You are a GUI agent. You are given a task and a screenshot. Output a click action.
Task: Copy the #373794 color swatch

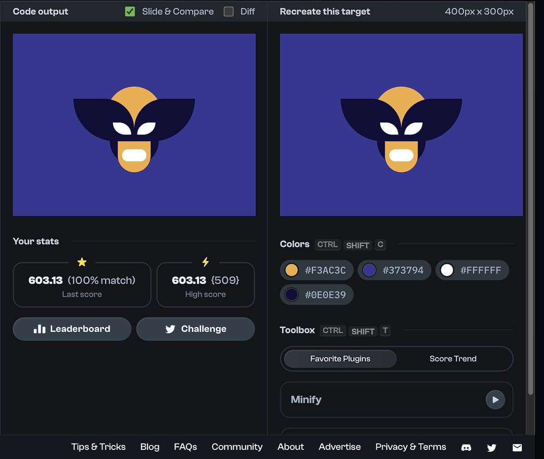click(394, 270)
